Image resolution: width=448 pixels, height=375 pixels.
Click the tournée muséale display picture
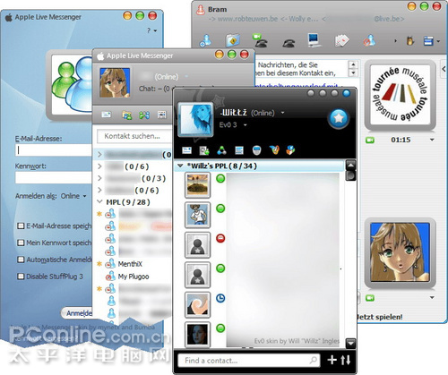coord(400,95)
